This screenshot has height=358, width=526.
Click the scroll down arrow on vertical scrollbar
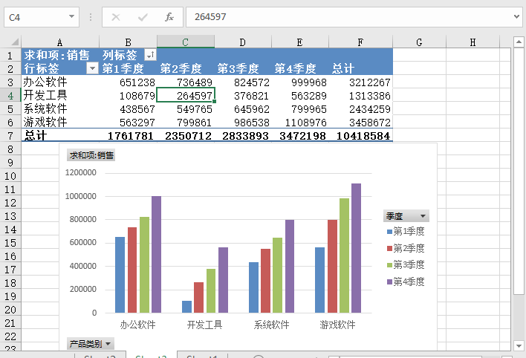coord(519,345)
